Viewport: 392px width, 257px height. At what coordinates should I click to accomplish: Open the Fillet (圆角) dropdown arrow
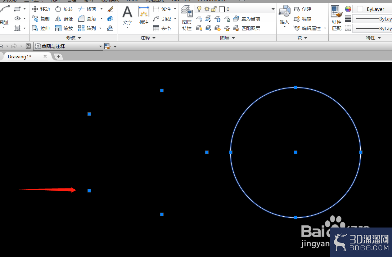pyautogui.click(x=101, y=19)
